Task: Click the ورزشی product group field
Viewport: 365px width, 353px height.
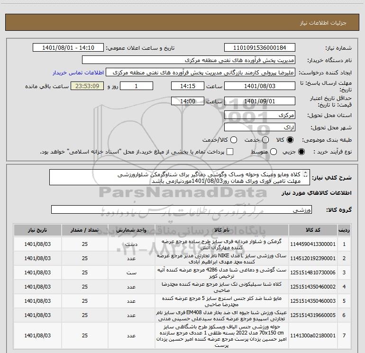Action: point(181,209)
